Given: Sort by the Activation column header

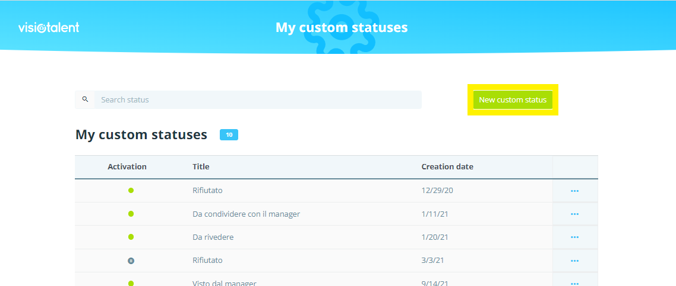Looking at the screenshot, I should [127, 167].
